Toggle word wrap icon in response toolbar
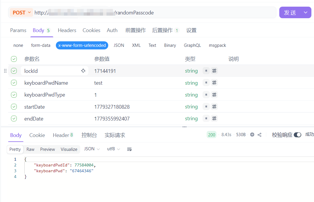Image resolution: width=314 pixels, height=202 pixels. (129, 149)
